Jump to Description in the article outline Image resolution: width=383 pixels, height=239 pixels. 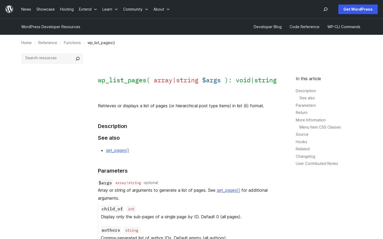(x=306, y=91)
